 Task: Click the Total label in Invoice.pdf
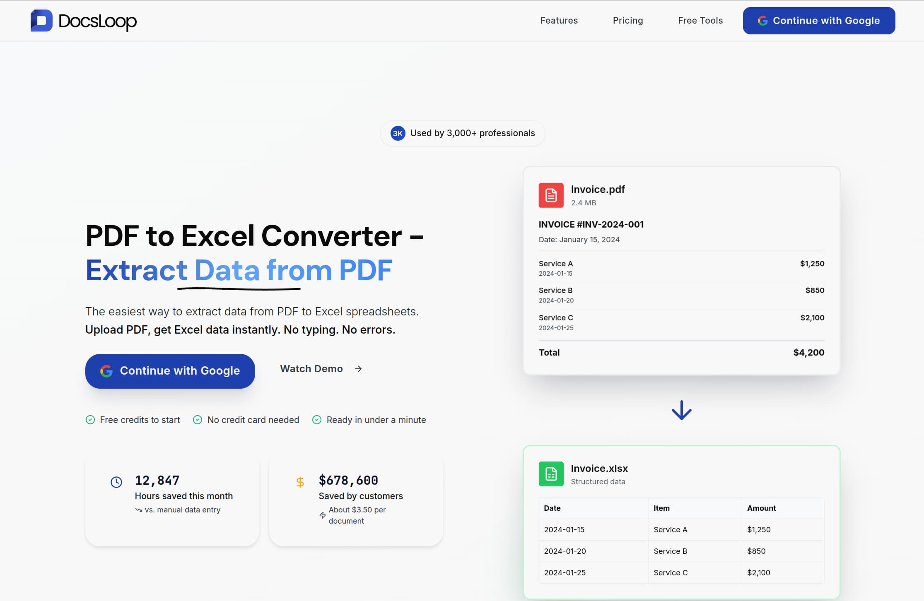549,353
